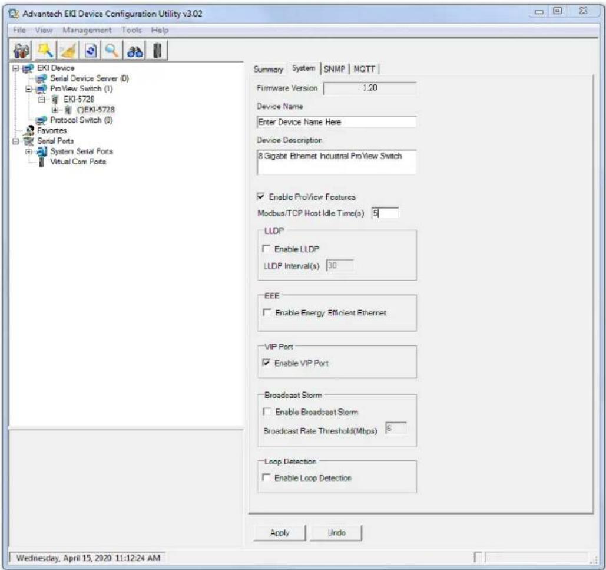Screen dimensions: 606x570
Task: Click the Virtual Com Ports icon
Action: tap(42, 162)
